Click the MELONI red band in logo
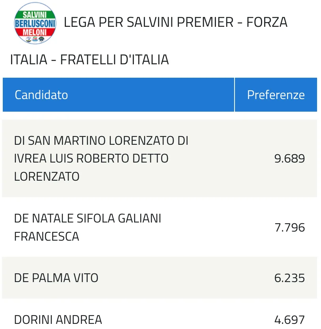 click(35, 32)
